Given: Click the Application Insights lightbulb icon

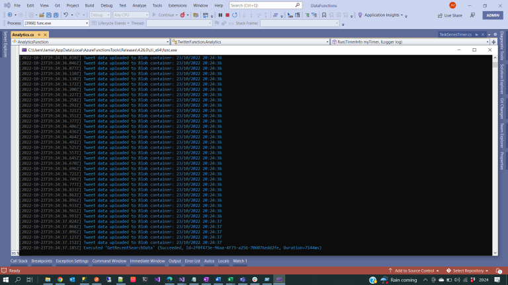Looking at the screenshot, I should tap(360, 15).
